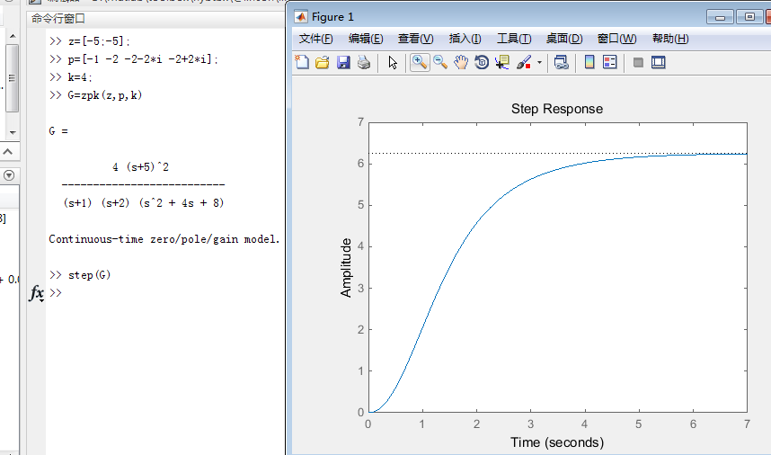The image size is (771, 455).
Task: Open the 桌面(D) menu
Action: 564,39
